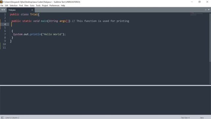Click Line 4, Column 2 status text
The width and height of the screenshot is (211, 119).
pyautogui.click(x=12, y=118)
